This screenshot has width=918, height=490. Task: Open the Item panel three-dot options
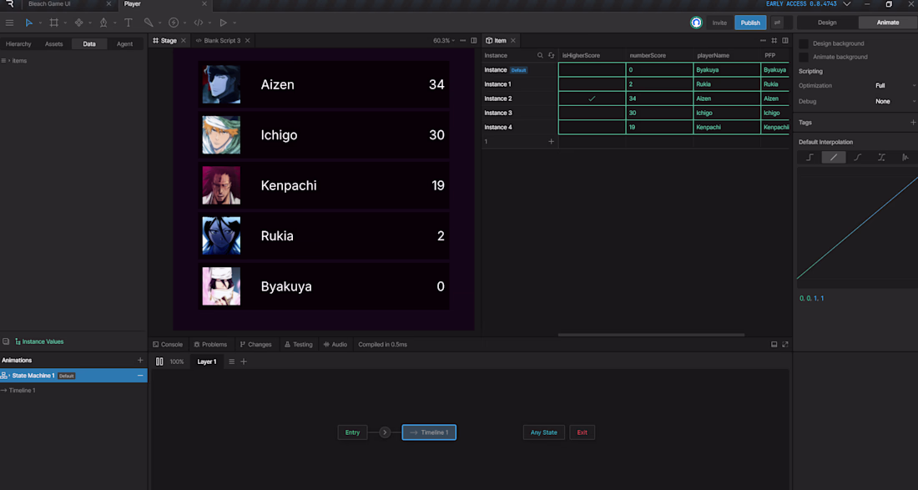(763, 41)
